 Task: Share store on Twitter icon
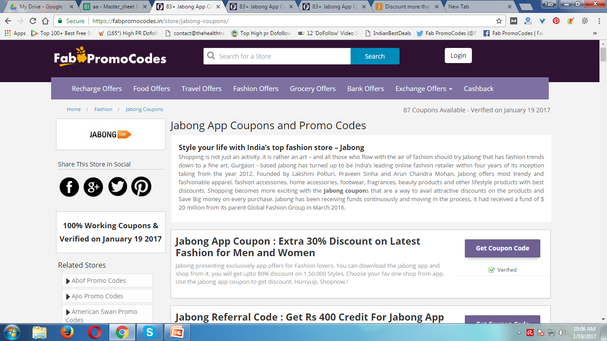coord(117,186)
